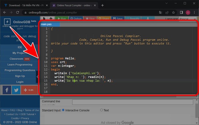Click the site lock icon
The image size is (199, 125).
point(26,12)
